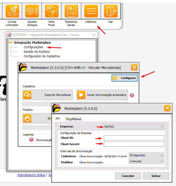Select the API tab
Image resolution: width=176 pixels, height=186 pixels.
pyautogui.click(x=58, y=119)
